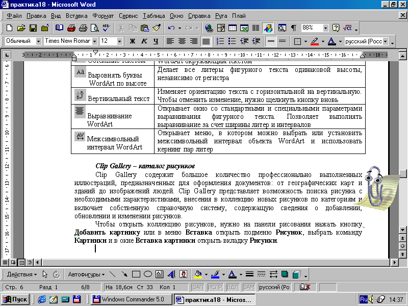Viewport: 408px width, 306px height.
Task: Draw a rectangle shape
Action: (x=136, y=274)
